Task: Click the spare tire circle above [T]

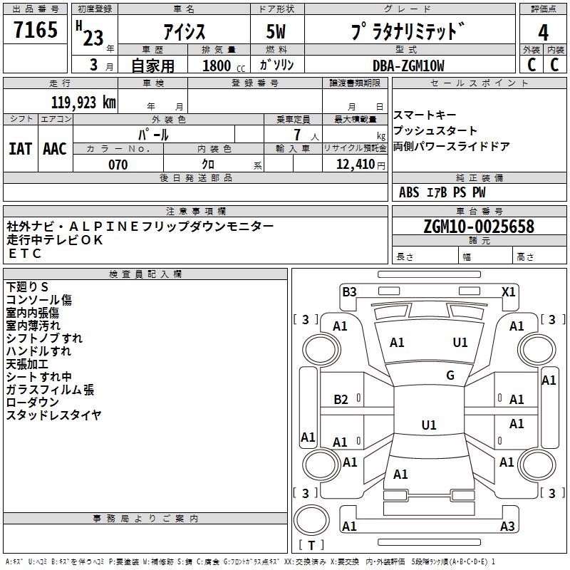Action: click(311, 520)
